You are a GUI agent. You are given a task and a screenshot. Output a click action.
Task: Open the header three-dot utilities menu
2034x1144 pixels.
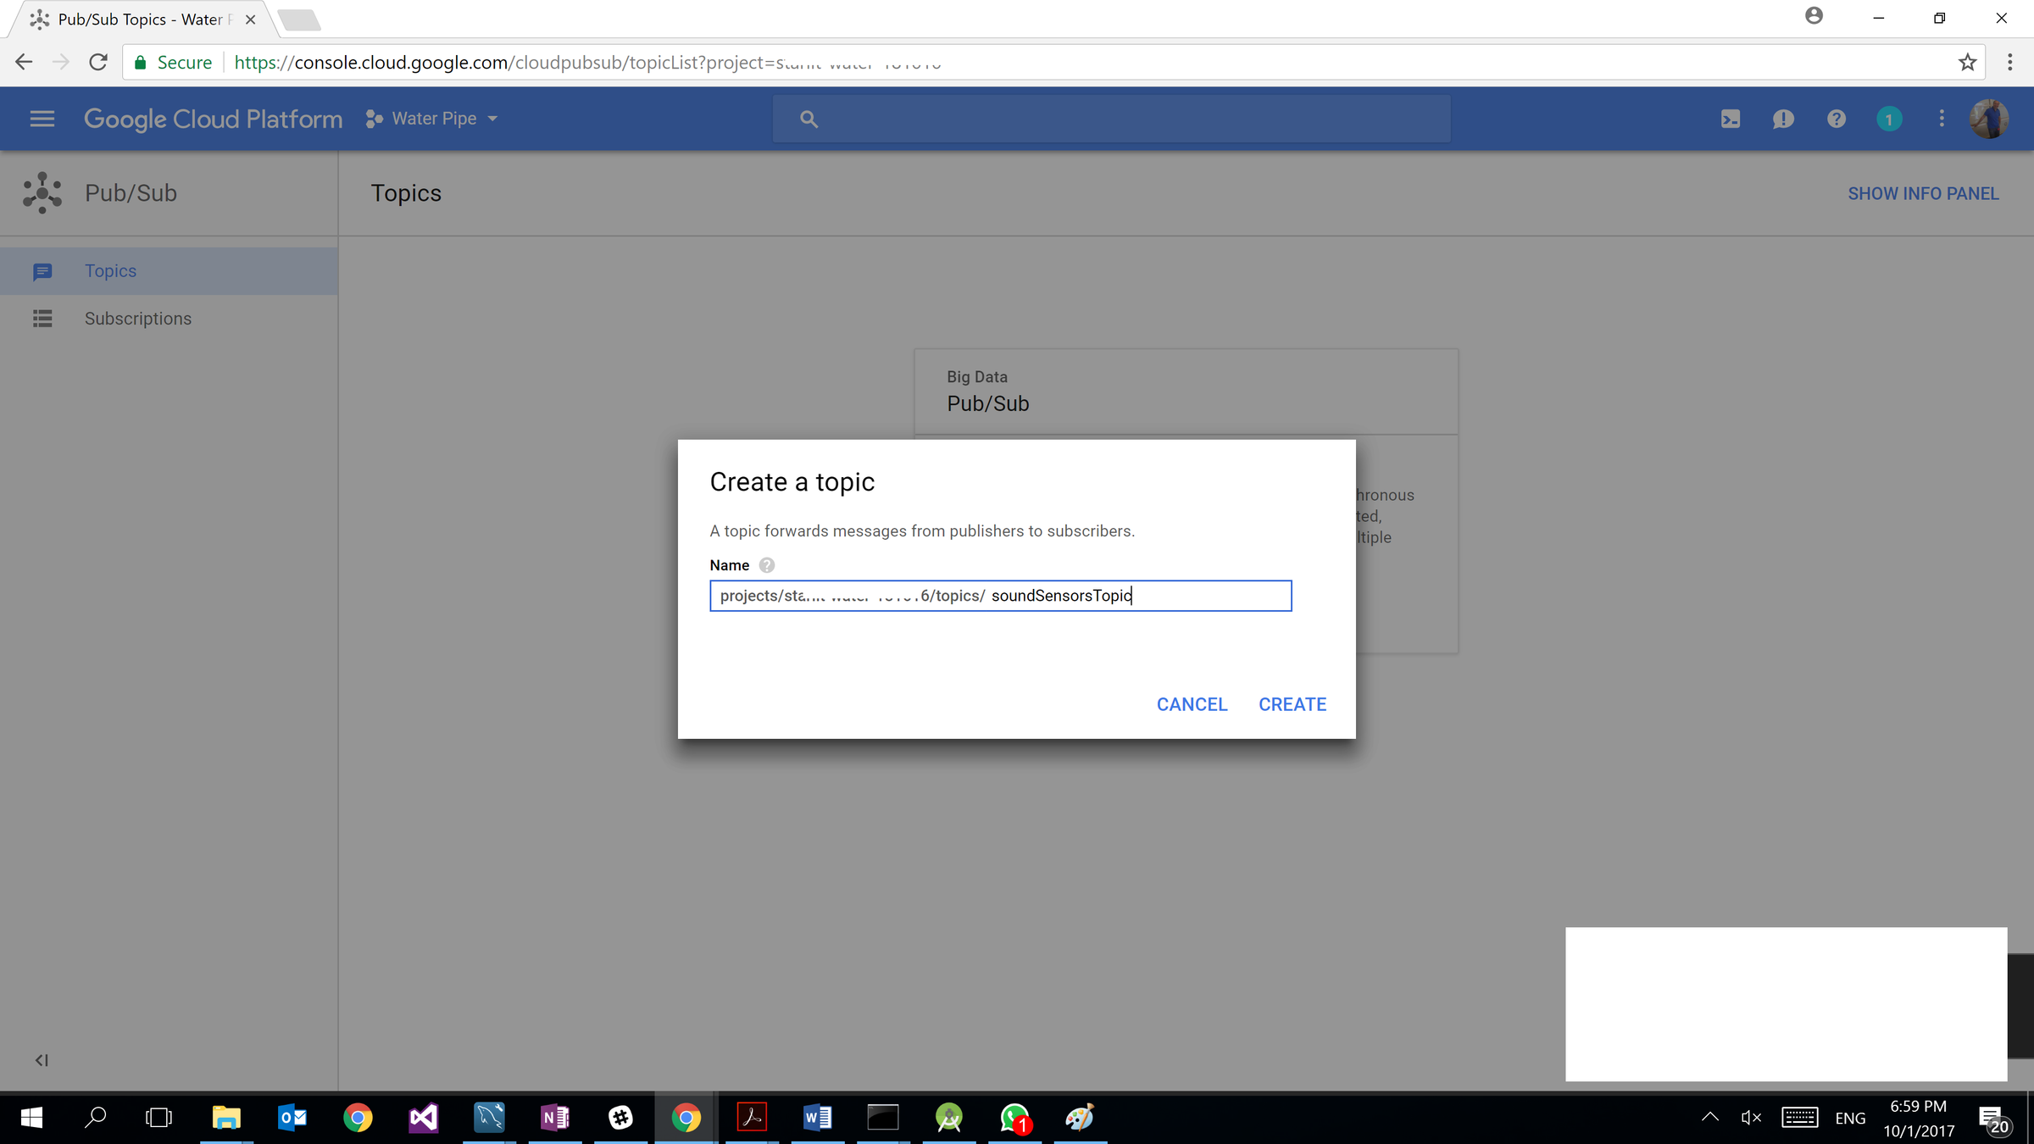pyautogui.click(x=1942, y=119)
